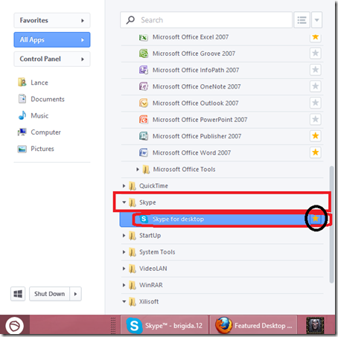Open Microsoft Office Excel 2007 icon
Screen dimensions: 338x337
[x=144, y=37]
